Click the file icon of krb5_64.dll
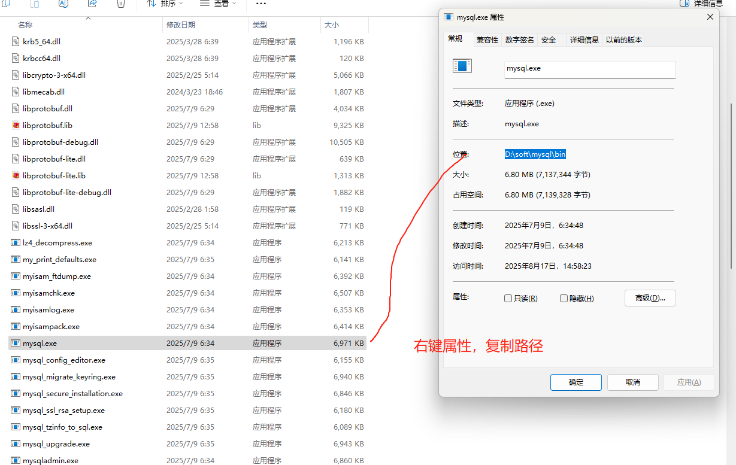 point(16,42)
